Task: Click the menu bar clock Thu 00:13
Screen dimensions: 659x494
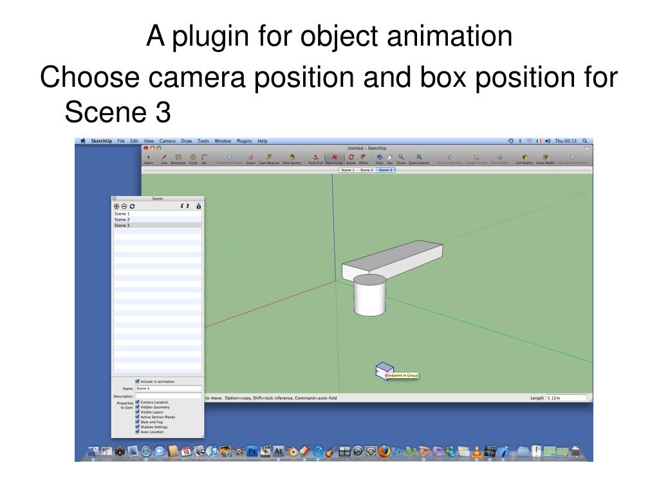Action: (x=566, y=141)
